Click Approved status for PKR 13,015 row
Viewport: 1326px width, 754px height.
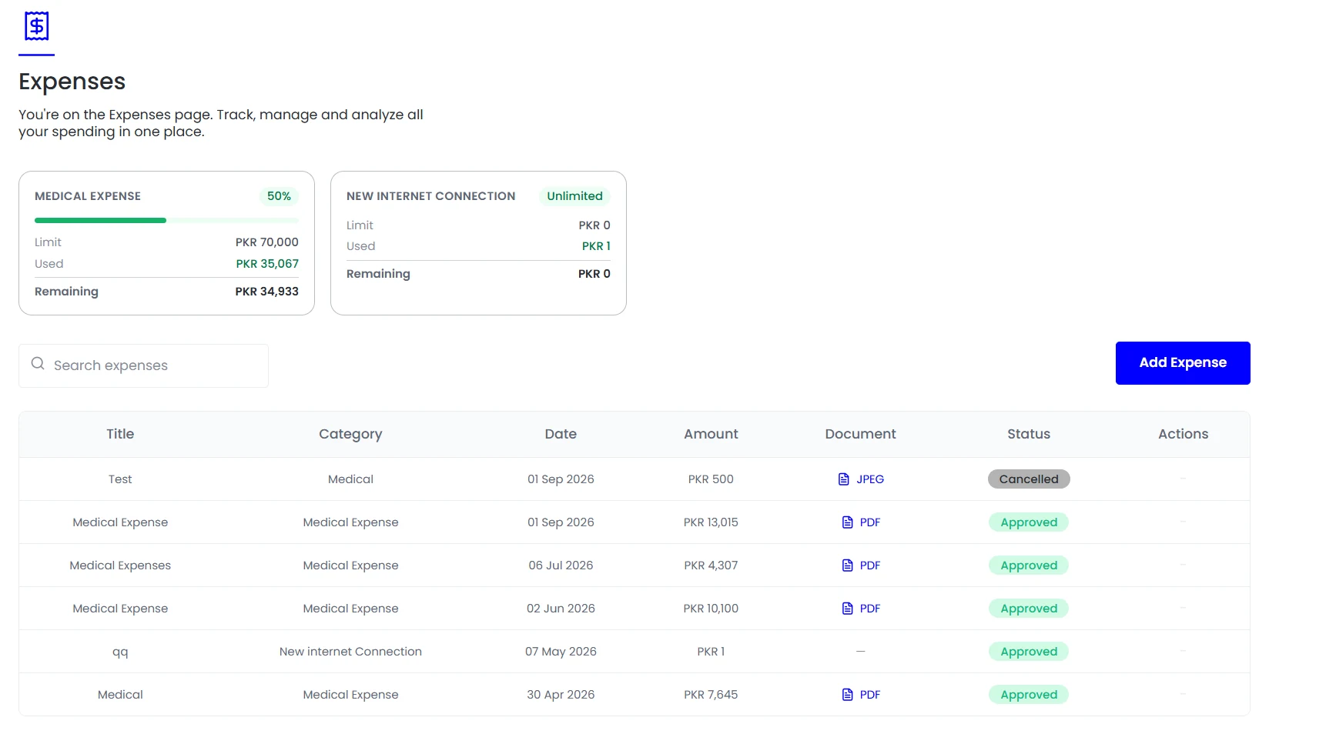(x=1029, y=522)
